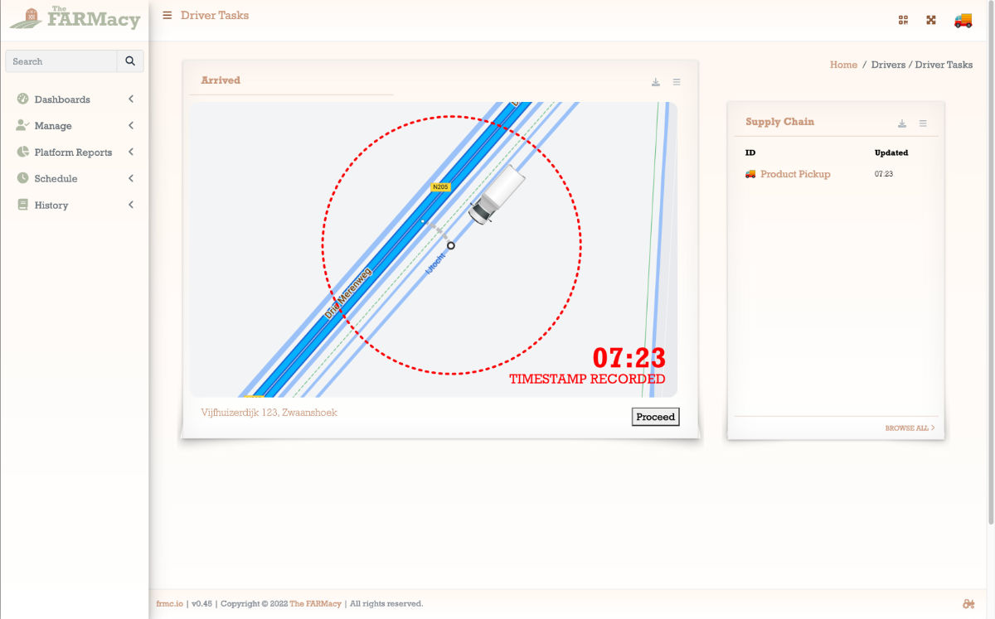Download the Arrived card data
Screen dimensions: 995x619
[x=656, y=82]
